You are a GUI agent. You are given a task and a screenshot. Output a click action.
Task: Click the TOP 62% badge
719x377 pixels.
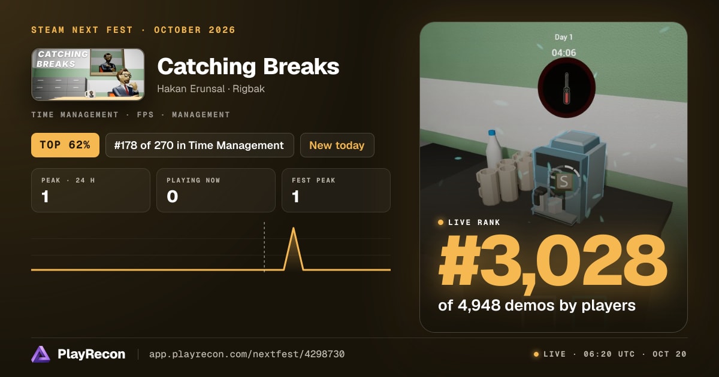65,145
